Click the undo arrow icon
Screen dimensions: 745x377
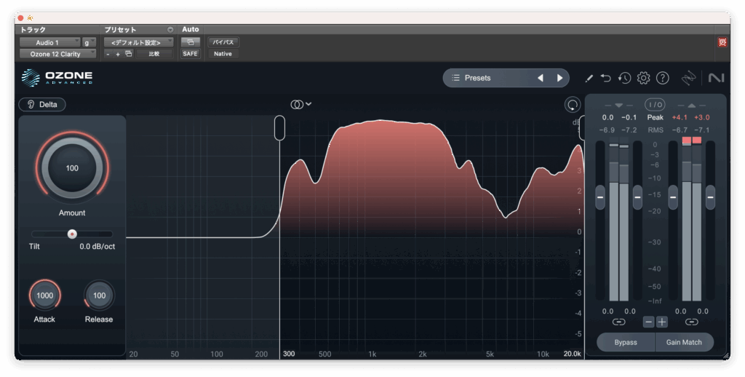(606, 78)
